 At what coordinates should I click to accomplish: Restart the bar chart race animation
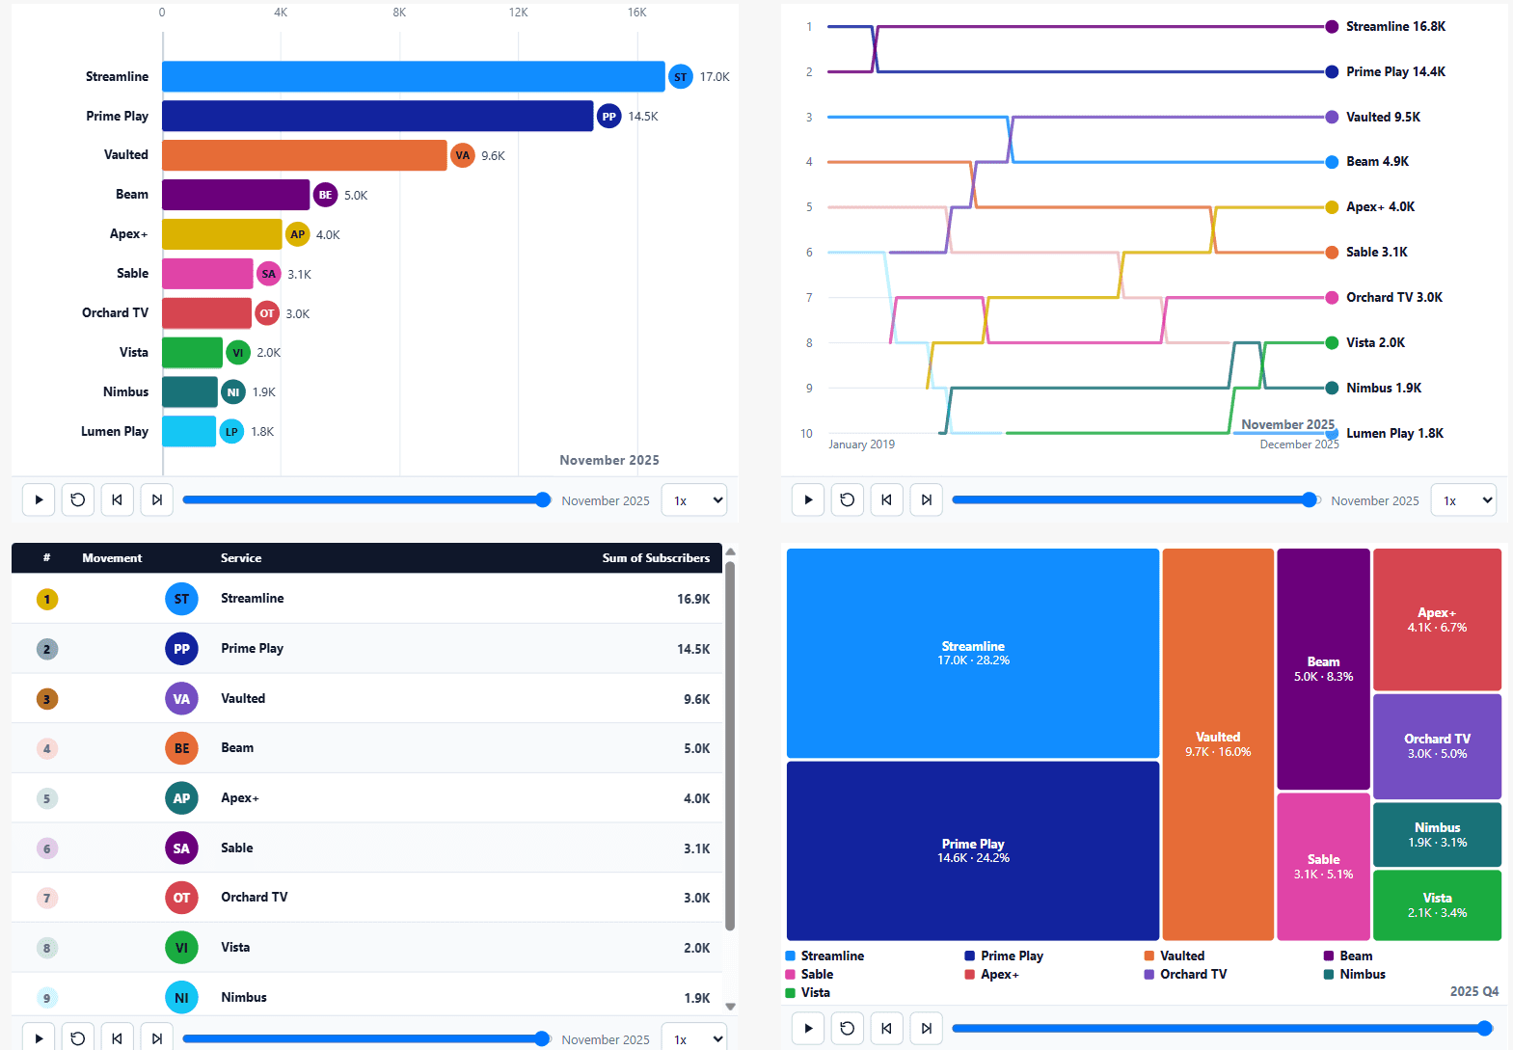[x=78, y=499]
